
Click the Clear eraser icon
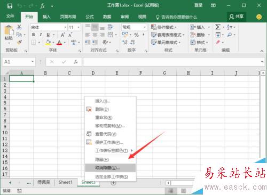point(218,42)
